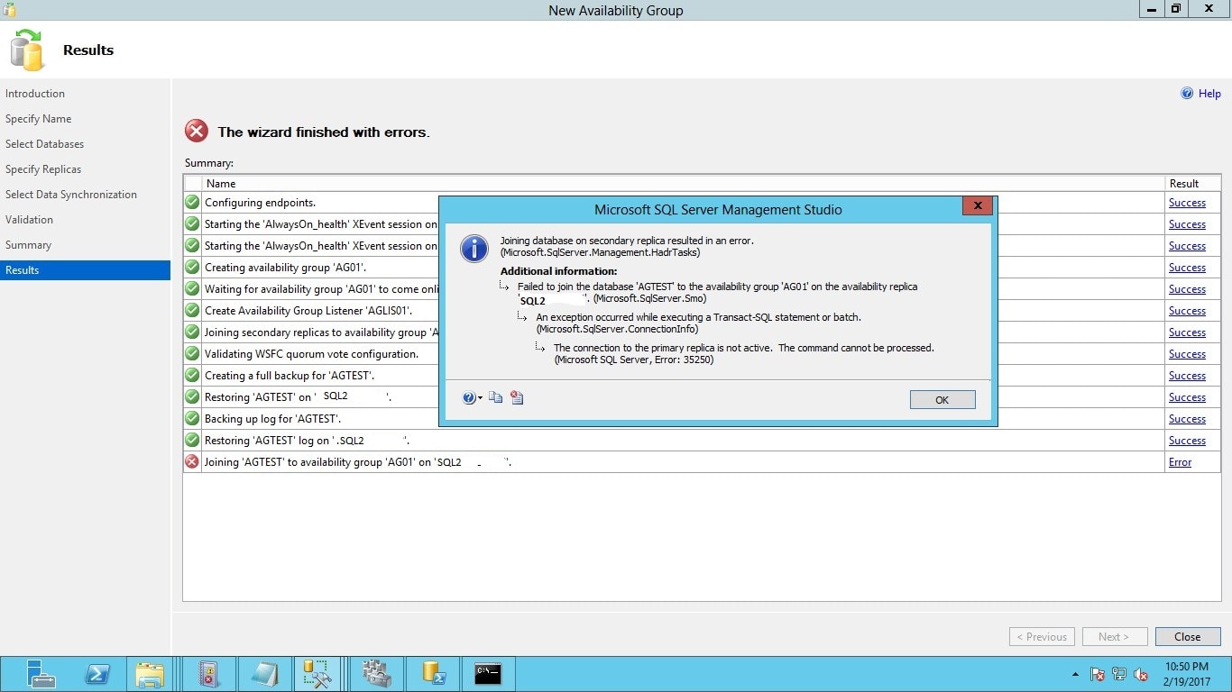Click green check icon beside Create Availability Group Listener
The width and height of the screenshot is (1232, 692).
point(192,310)
